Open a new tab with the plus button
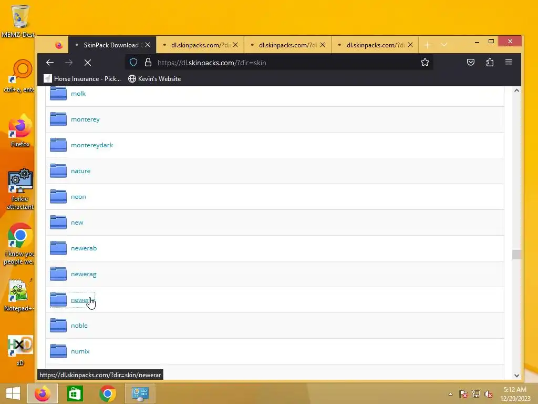 click(427, 45)
